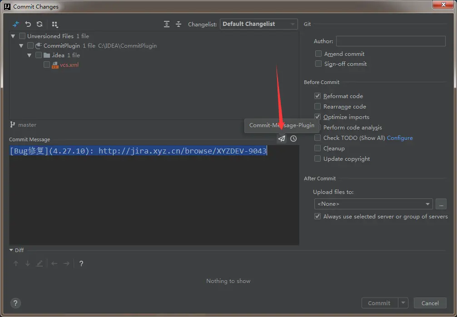Image resolution: width=457 pixels, height=317 pixels.
Task: Enable the Cleanup checkbox
Action: tap(318, 149)
